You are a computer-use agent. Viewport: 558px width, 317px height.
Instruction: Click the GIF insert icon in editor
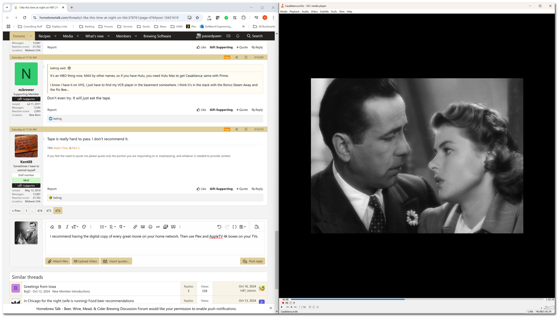[x=158, y=227]
